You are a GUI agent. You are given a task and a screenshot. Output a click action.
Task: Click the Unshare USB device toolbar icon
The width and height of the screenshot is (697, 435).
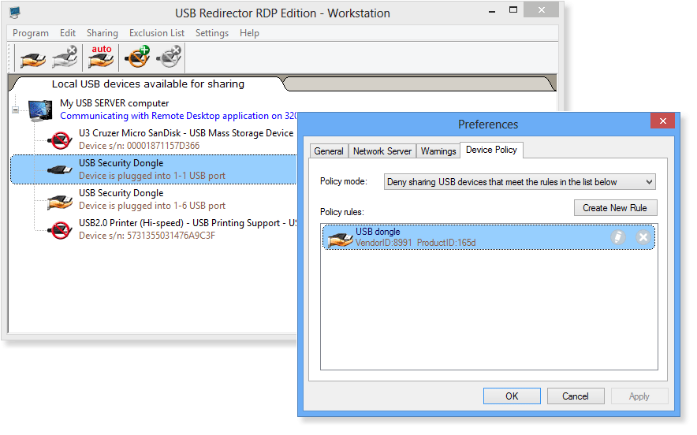[x=65, y=58]
